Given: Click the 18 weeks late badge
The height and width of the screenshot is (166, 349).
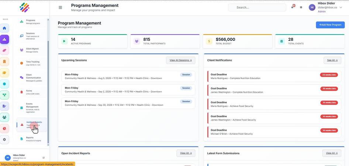Looking at the screenshot, I should click(329, 89).
